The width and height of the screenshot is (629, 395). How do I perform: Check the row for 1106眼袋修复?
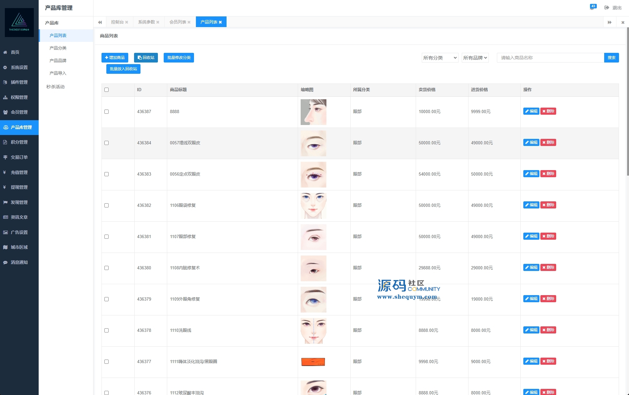point(107,206)
